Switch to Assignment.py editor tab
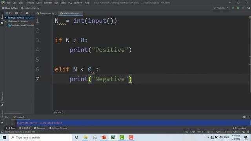Image resolution: width=251 pixels, height=141 pixels. [x=46, y=13]
